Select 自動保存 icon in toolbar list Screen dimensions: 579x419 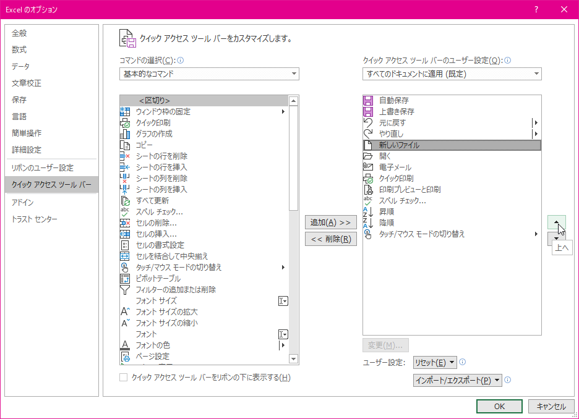click(x=368, y=100)
